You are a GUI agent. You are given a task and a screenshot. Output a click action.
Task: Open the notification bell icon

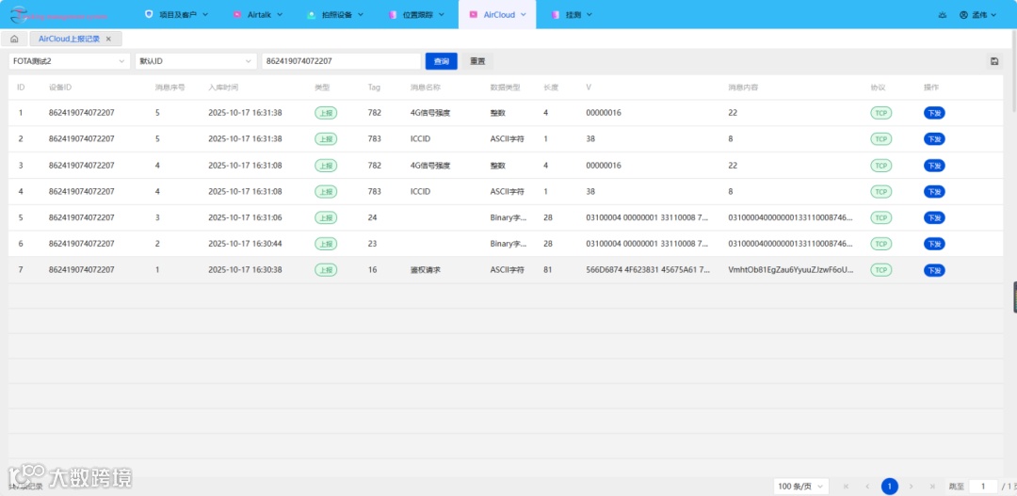pyautogui.click(x=942, y=15)
